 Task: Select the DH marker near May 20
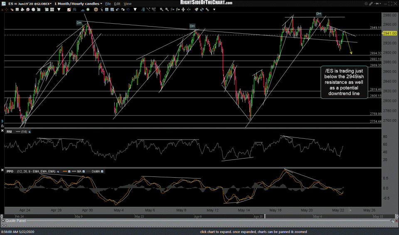319,14
